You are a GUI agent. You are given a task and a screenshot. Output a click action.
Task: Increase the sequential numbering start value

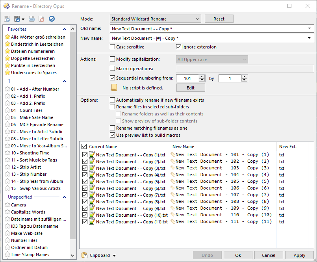[x=202, y=77]
